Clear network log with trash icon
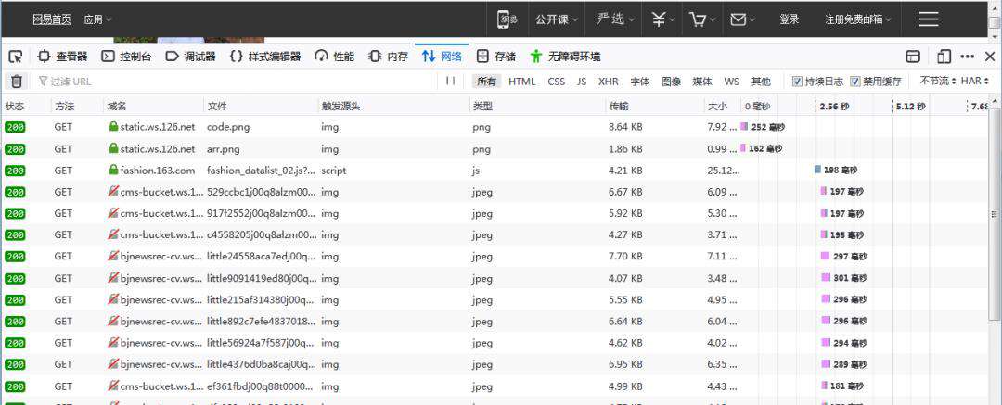 [x=17, y=82]
